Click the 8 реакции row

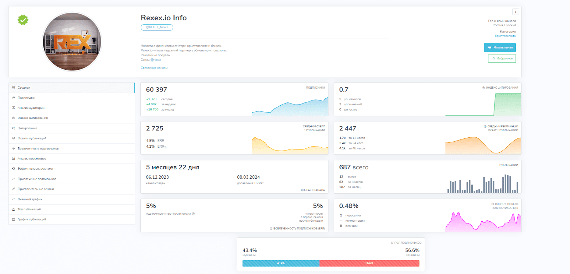(348, 226)
